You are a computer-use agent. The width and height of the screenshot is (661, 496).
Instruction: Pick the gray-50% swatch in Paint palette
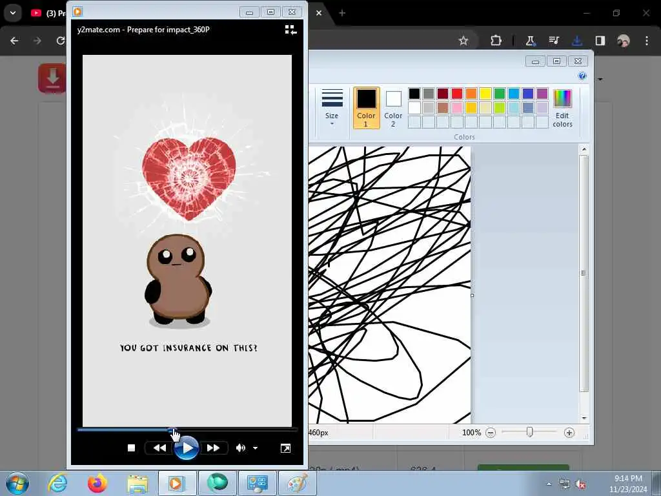(429, 94)
